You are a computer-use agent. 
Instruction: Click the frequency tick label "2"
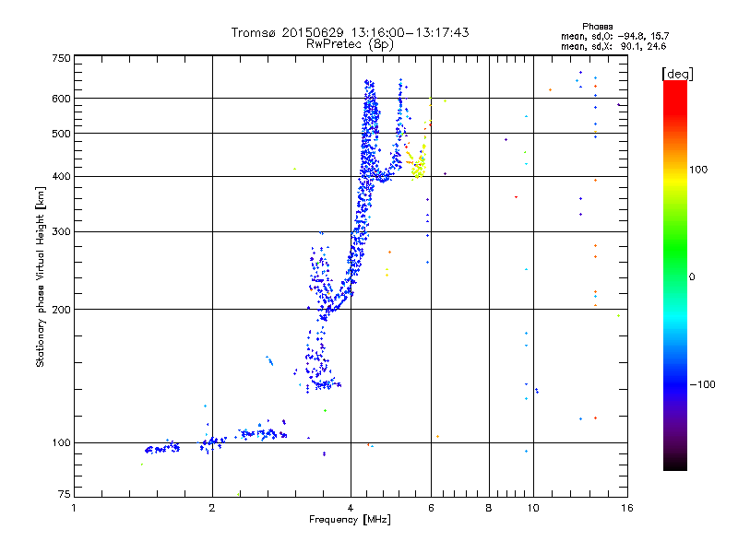click(212, 508)
